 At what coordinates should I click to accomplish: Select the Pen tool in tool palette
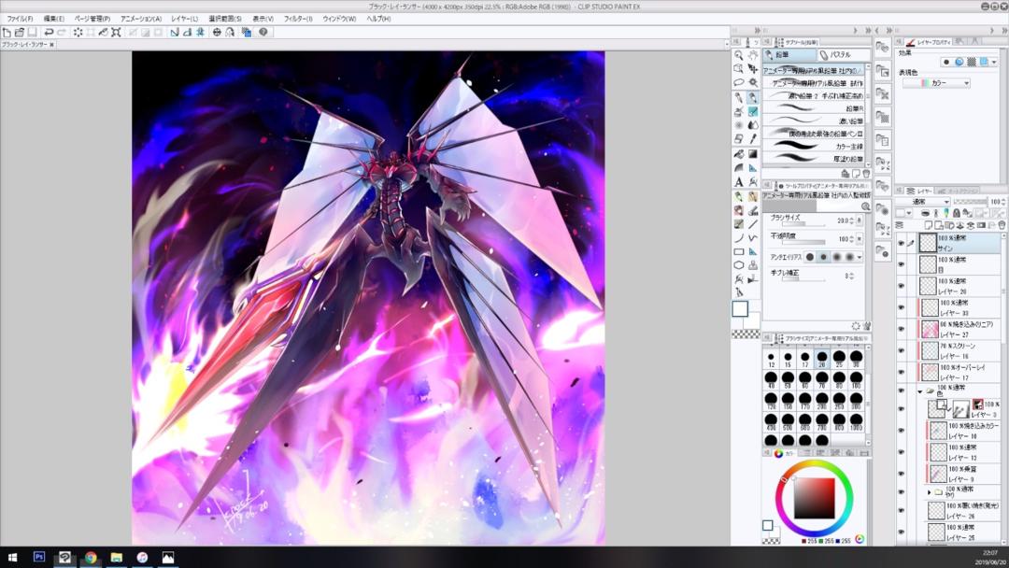[x=739, y=97]
